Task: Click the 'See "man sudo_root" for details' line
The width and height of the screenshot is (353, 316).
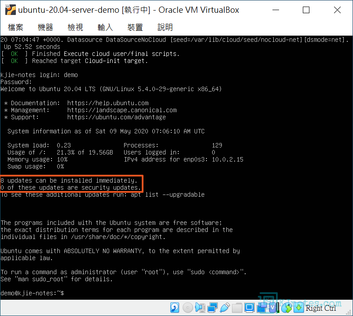Action: point(56,279)
